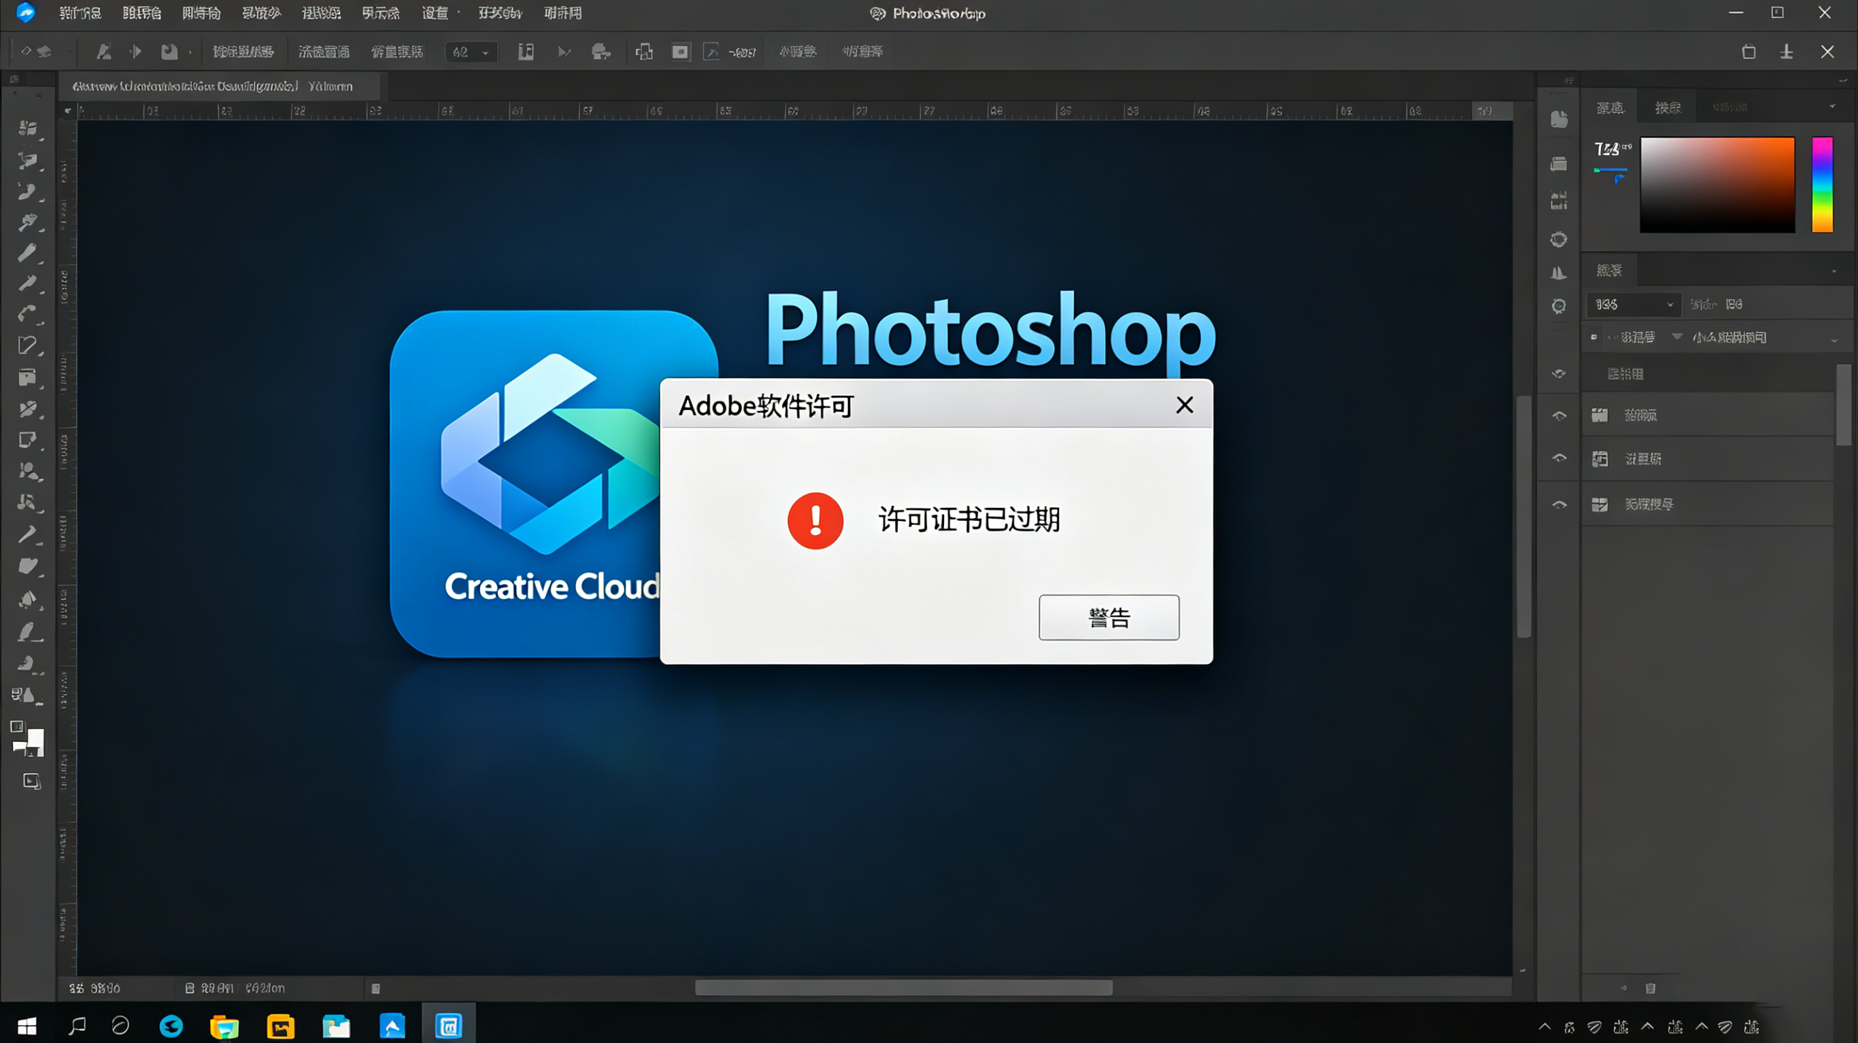Select the third layer row in the panel
The image size is (1858, 1043).
tap(1707, 505)
